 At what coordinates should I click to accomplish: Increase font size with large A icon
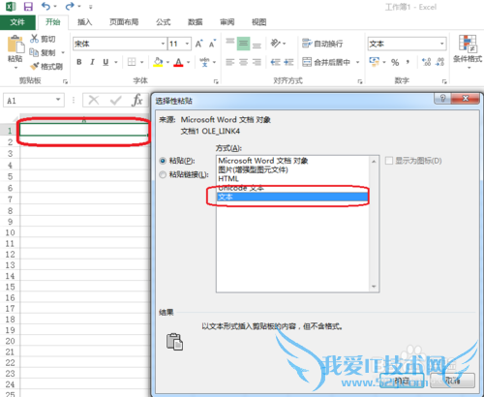coord(198,44)
